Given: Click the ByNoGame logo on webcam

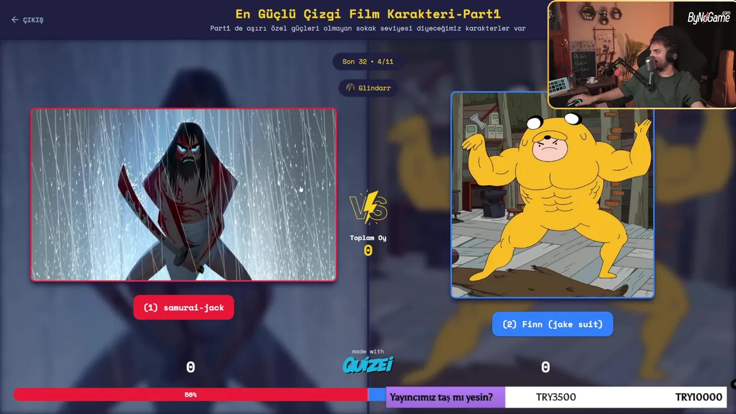Looking at the screenshot, I should click(x=708, y=18).
